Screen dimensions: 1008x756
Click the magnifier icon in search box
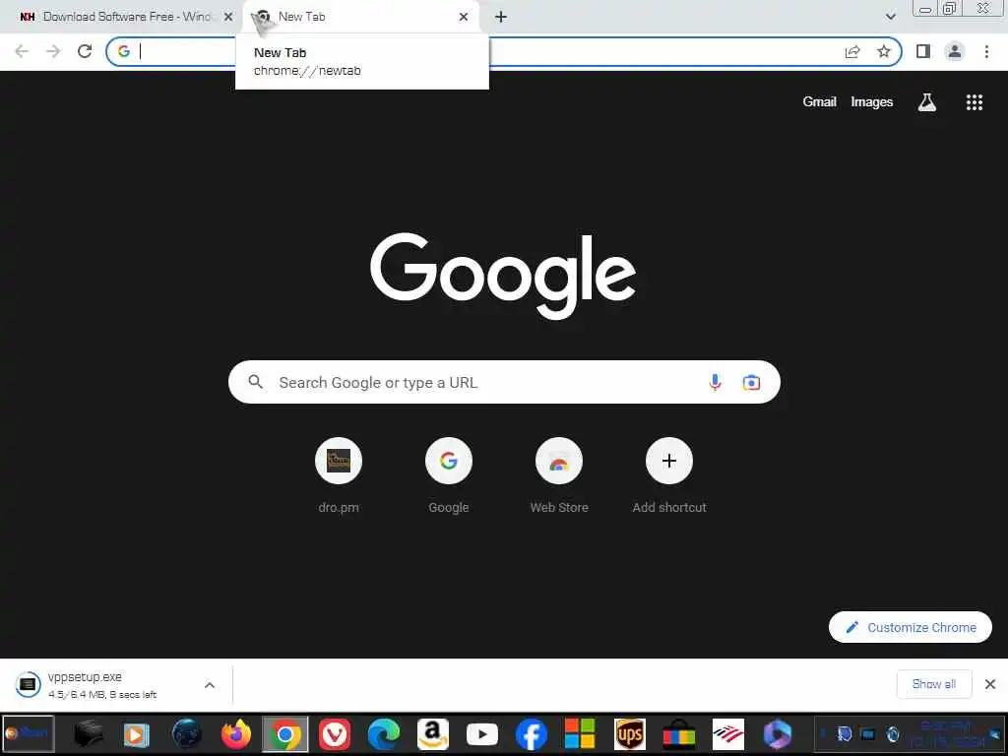pos(256,382)
